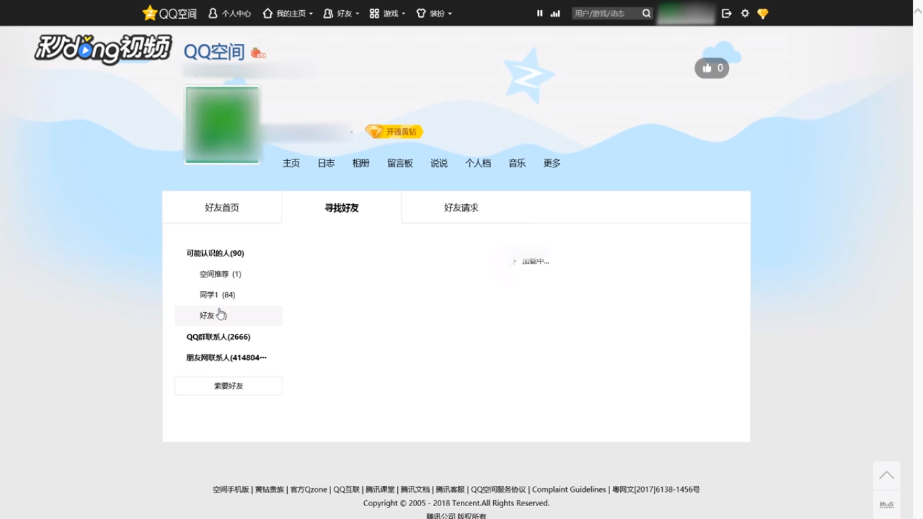
Task: Open the settings gear icon
Action: coord(745,14)
